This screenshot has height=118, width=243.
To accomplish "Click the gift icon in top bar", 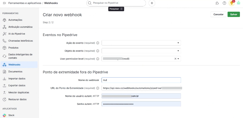I will point(239,3).
